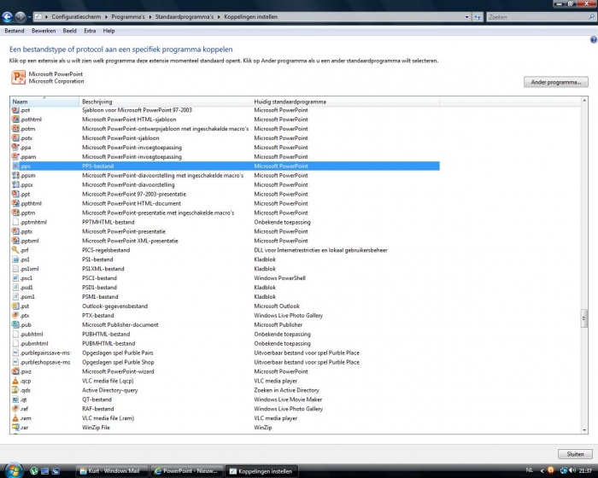Select the .pwz wizard icon

pyautogui.click(x=15, y=371)
